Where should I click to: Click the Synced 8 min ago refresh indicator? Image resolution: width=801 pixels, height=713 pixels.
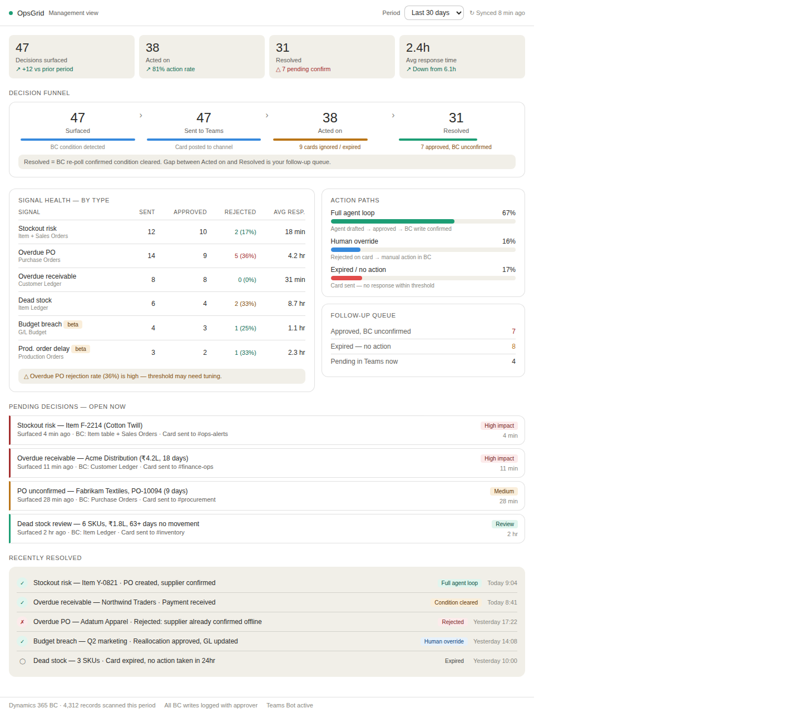click(x=497, y=13)
